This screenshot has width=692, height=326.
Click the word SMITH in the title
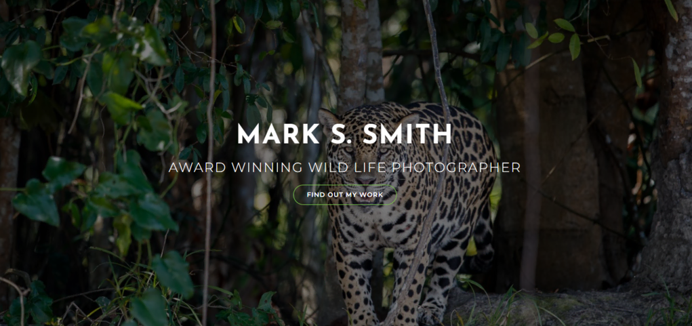(407, 134)
